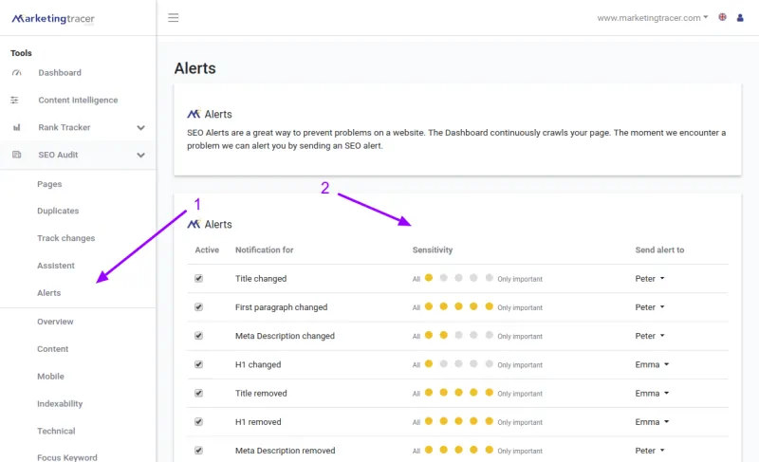This screenshot has height=462, width=759.
Task: Uncheck the Title removed checkbox
Action: pyautogui.click(x=198, y=393)
